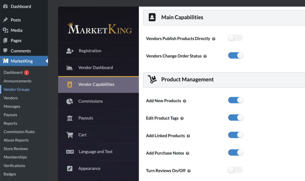305x181 pixels.
Task: Open the Badges submenu link
Action: 10,174
